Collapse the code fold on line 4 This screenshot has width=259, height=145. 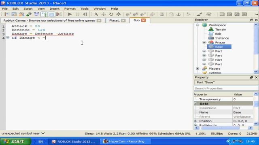coord(8,37)
